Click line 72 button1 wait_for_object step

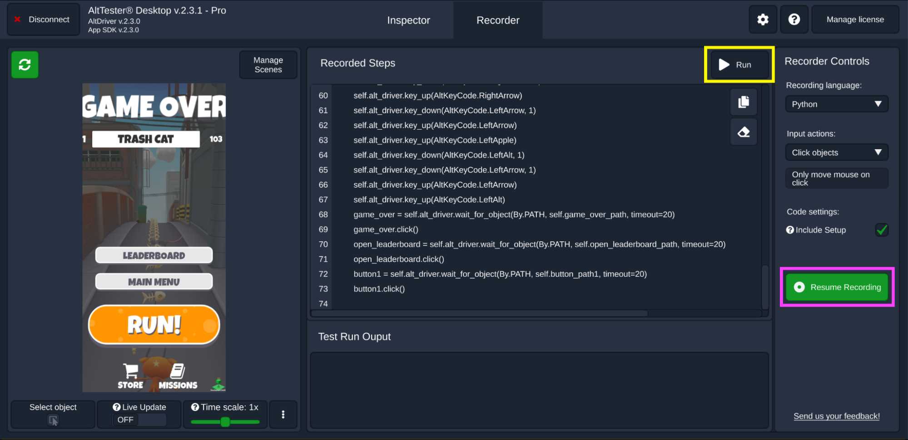coord(500,274)
